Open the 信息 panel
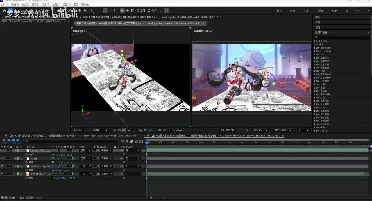The width and height of the screenshot is (372, 201). pyautogui.click(x=318, y=22)
